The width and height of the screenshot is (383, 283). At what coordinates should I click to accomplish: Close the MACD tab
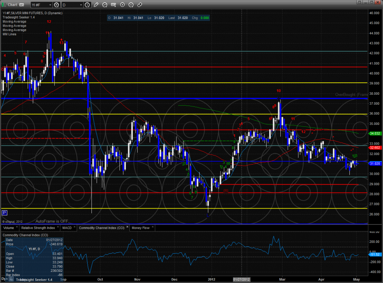click(75, 227)
